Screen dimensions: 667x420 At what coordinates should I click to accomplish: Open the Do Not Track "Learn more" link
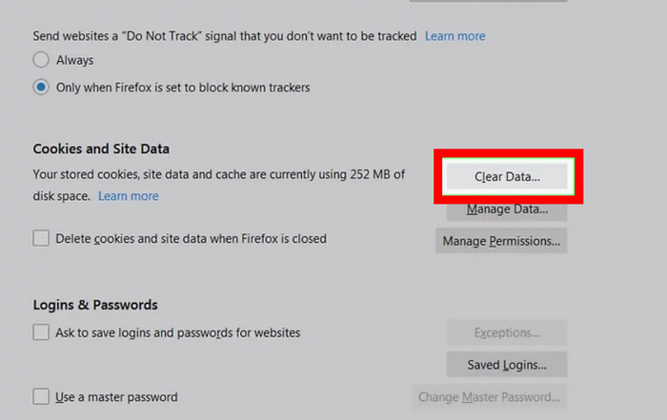click(x=455, y=36)
